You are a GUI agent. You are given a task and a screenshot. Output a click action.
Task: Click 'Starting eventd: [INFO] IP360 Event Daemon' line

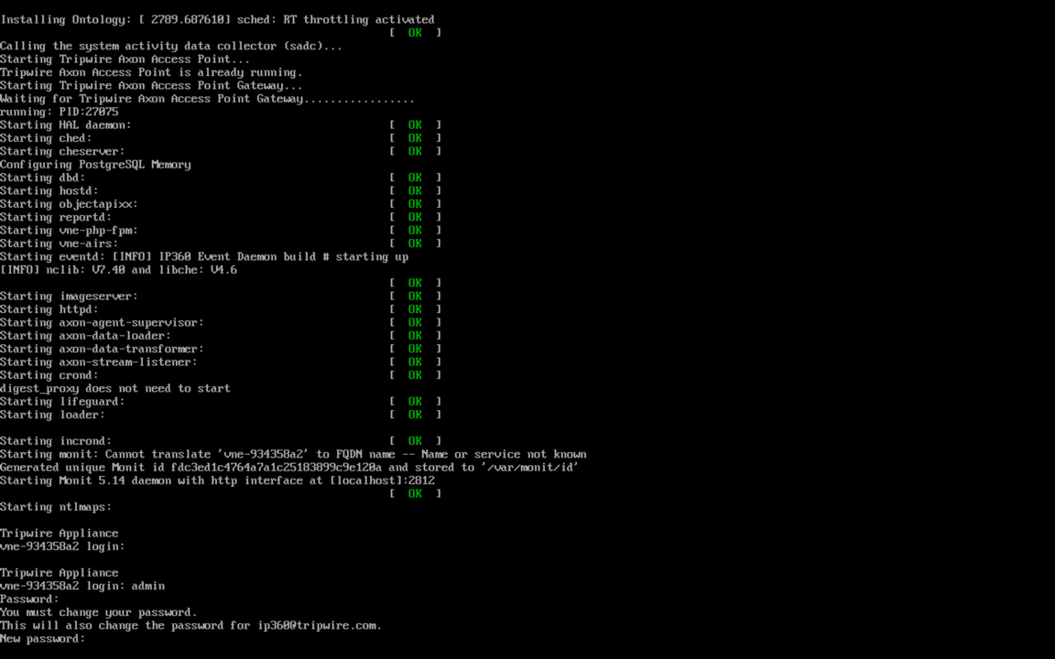click(204, 257)
